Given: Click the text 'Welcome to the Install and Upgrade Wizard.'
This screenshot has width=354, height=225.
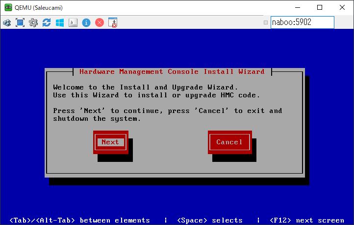Looking at the screenshot, I should click(x=146, y=87).
